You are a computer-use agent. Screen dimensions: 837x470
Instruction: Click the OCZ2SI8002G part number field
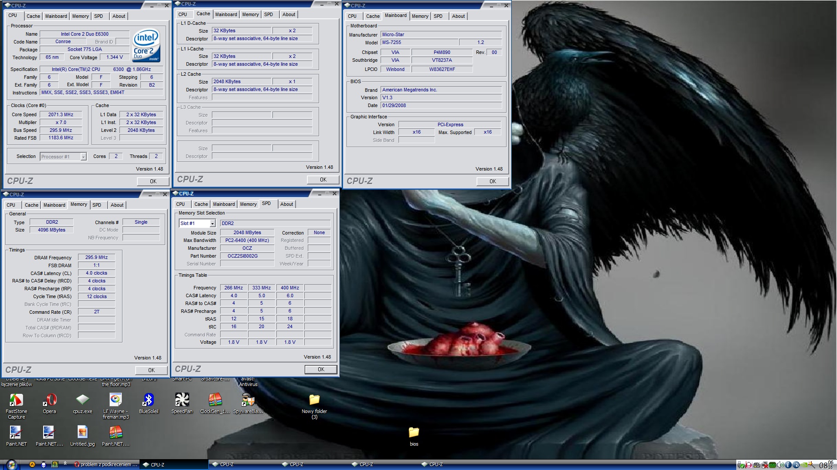[247, 256]
